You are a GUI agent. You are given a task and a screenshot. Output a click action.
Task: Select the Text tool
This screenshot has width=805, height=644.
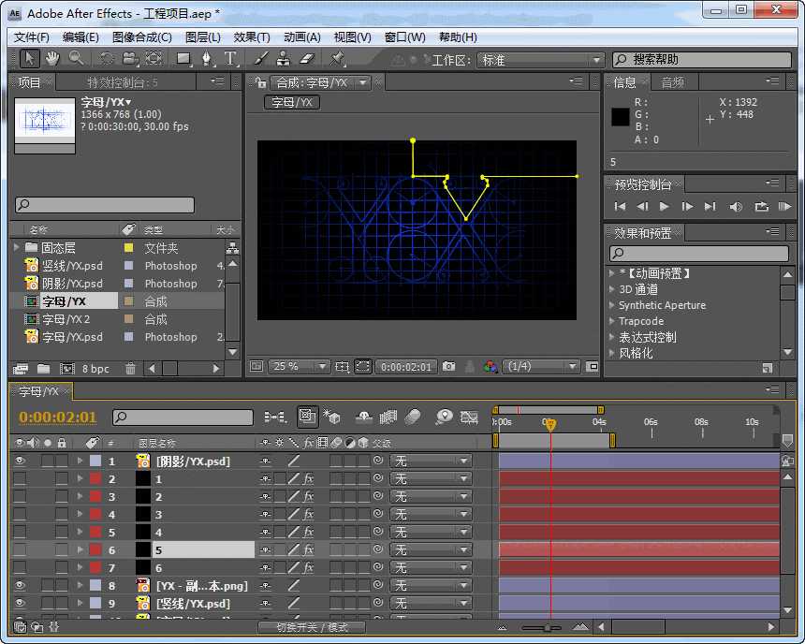pos(230,59)
